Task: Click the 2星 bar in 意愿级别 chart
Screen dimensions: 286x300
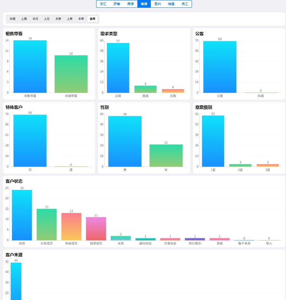Action: pyautogui.click(x=241, y=165)
